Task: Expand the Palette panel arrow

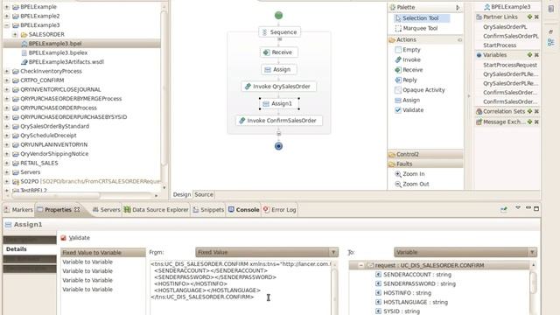Action: tap(458, 8)
